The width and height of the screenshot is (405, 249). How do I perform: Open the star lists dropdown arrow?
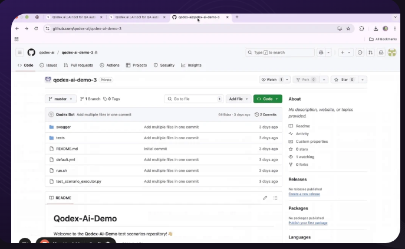point(362,80)
